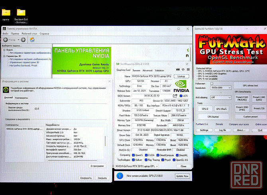Image resolution: width=267 pixels, height=195 pixels.
Task: Toggle Vulkan checkbox in GPU-Z
Action: (133, 160)
